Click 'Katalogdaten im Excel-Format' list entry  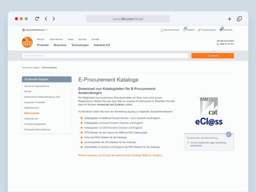click(x=114, y=123)
